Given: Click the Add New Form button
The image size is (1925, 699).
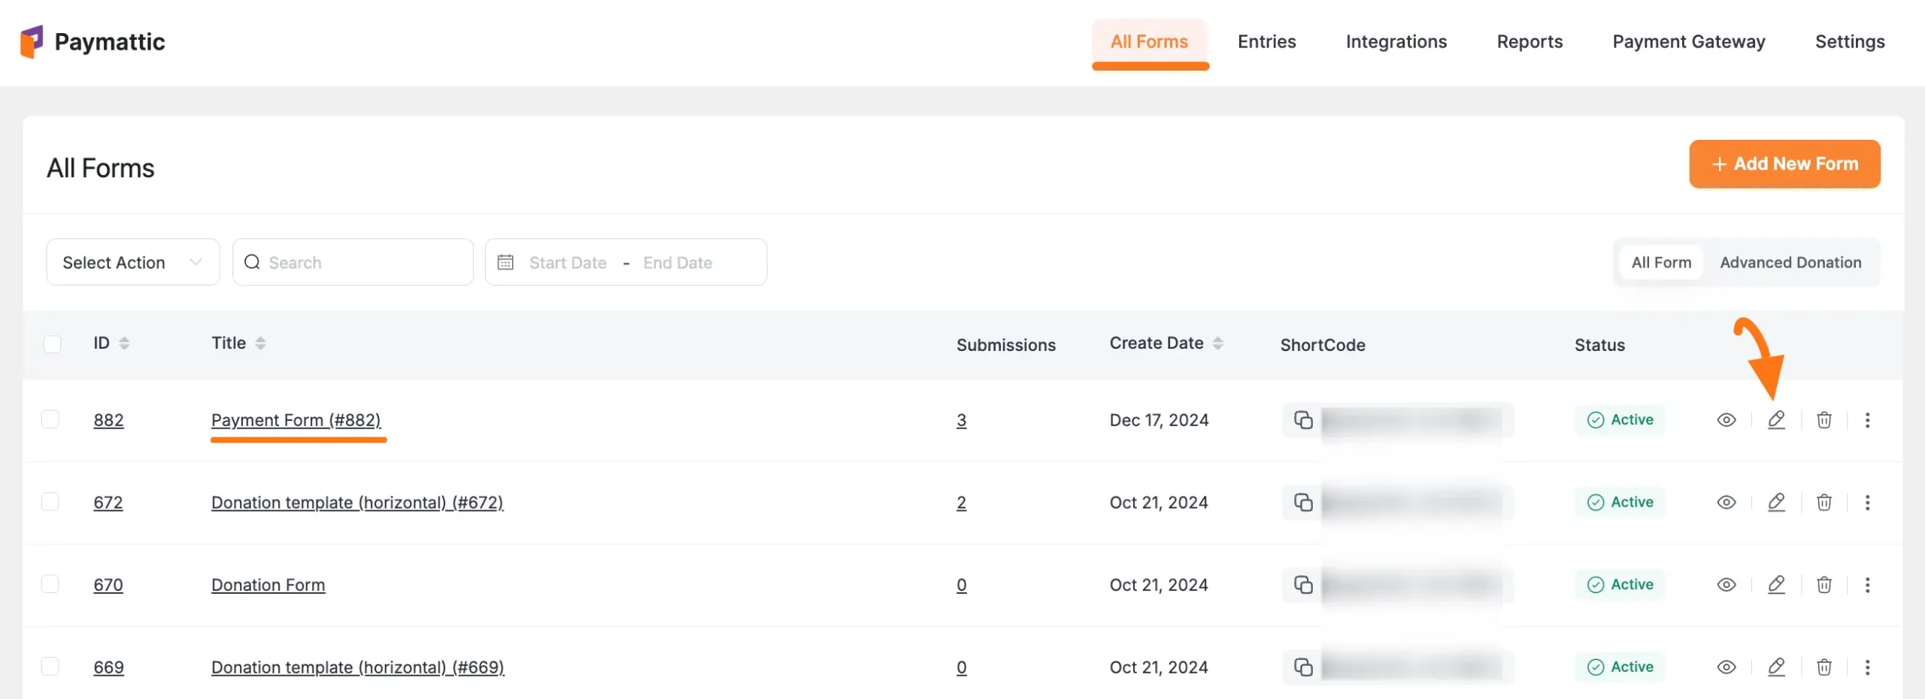Looking at the screenshot, I should (1784, 164).
